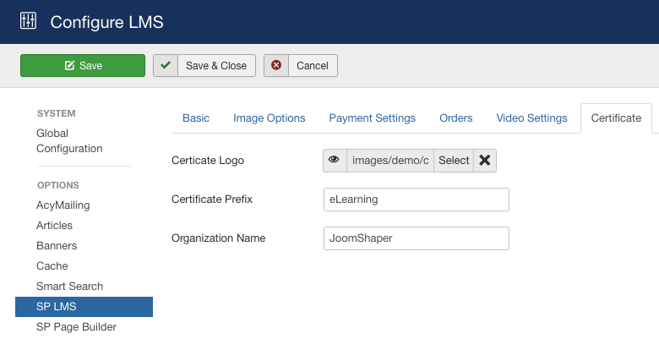Image resolution: width=659 pixels, height=339 pixels.
Task: Click the Certificate Prefix input field
Action: (416, 200)
